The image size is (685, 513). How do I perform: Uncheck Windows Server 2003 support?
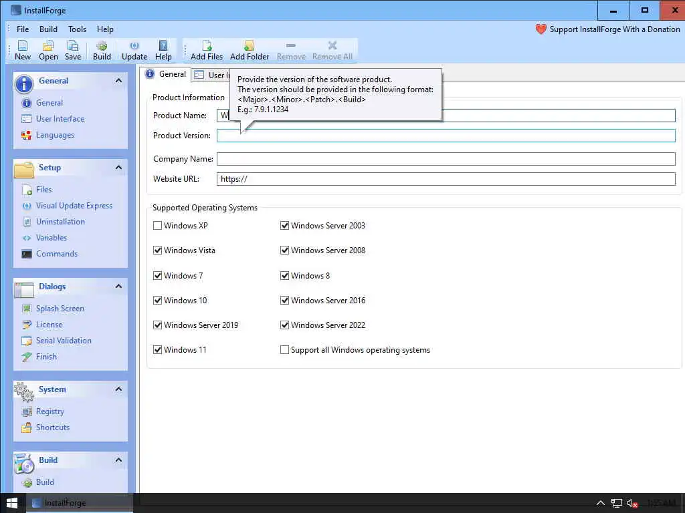point(284,226)
